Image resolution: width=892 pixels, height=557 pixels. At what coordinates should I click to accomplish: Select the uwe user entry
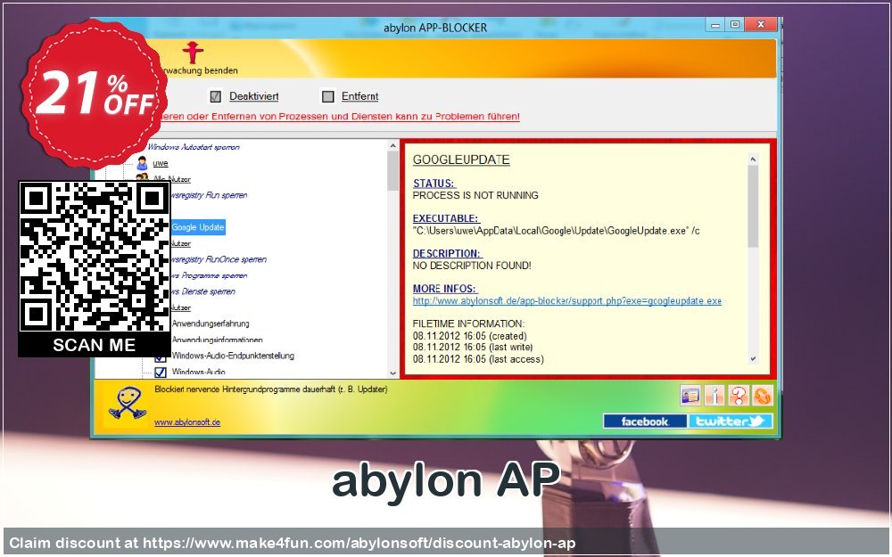click(161, 163)
